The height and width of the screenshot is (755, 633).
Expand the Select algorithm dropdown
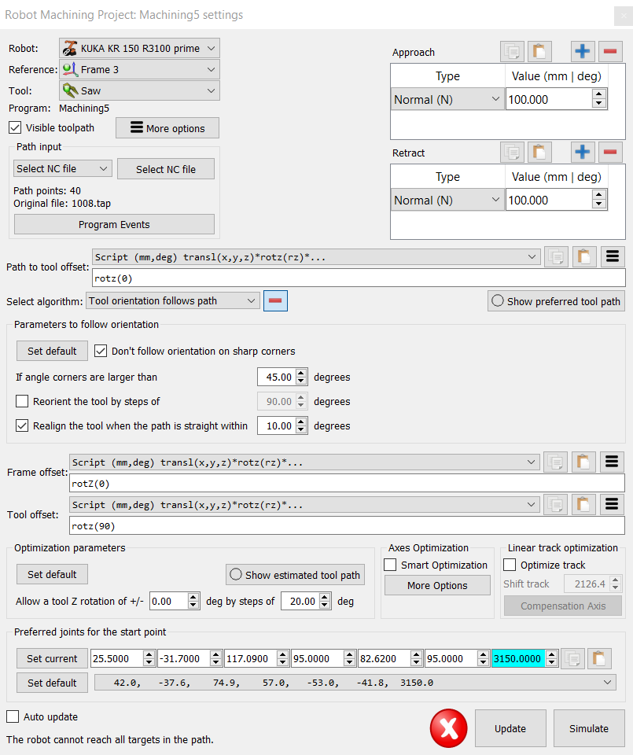(172, 300)
